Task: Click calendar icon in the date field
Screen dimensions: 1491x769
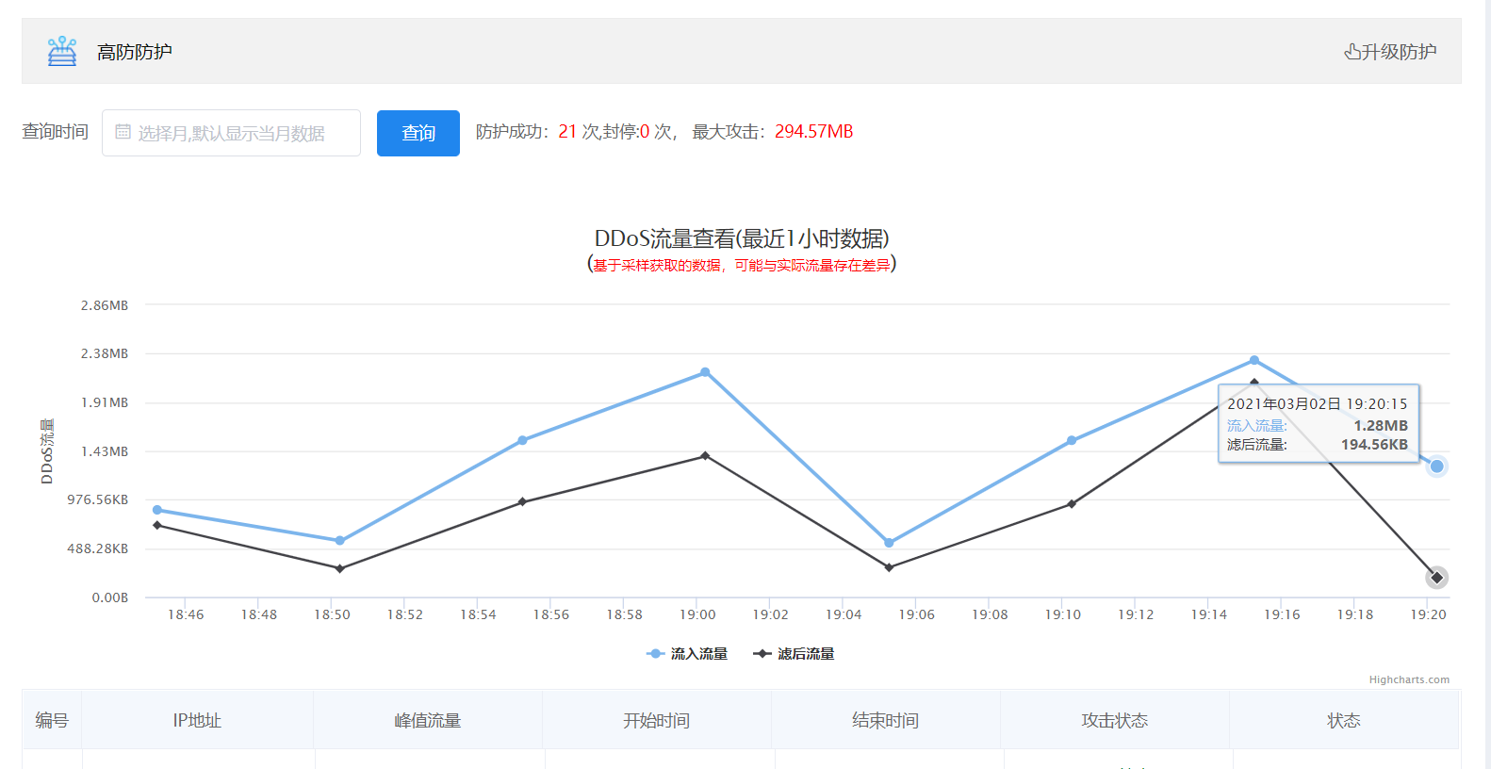Action: click(x=123, y=133)
